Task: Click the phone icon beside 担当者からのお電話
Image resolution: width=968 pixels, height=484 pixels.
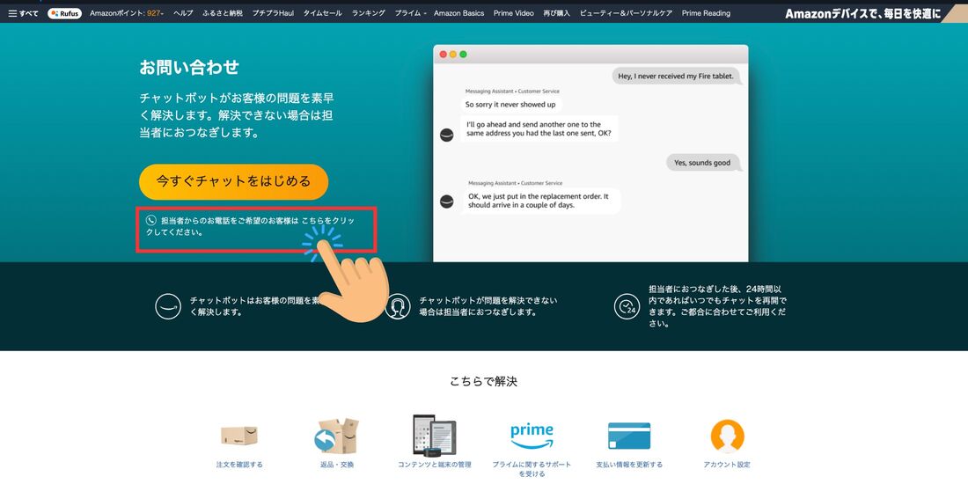Action: (x=150, y=220)
